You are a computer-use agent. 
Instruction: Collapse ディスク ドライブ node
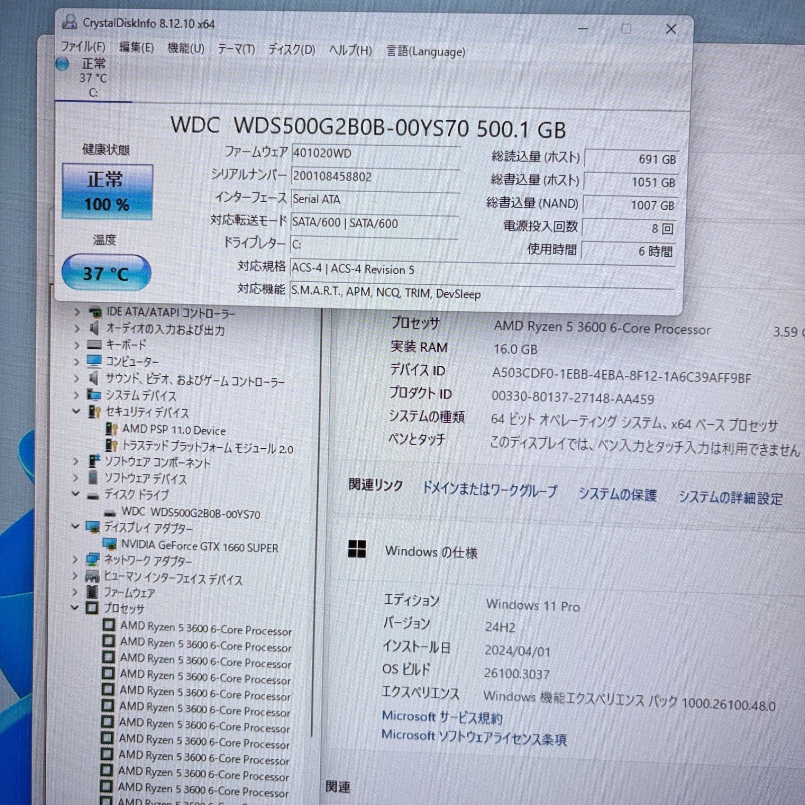[75, 494]
